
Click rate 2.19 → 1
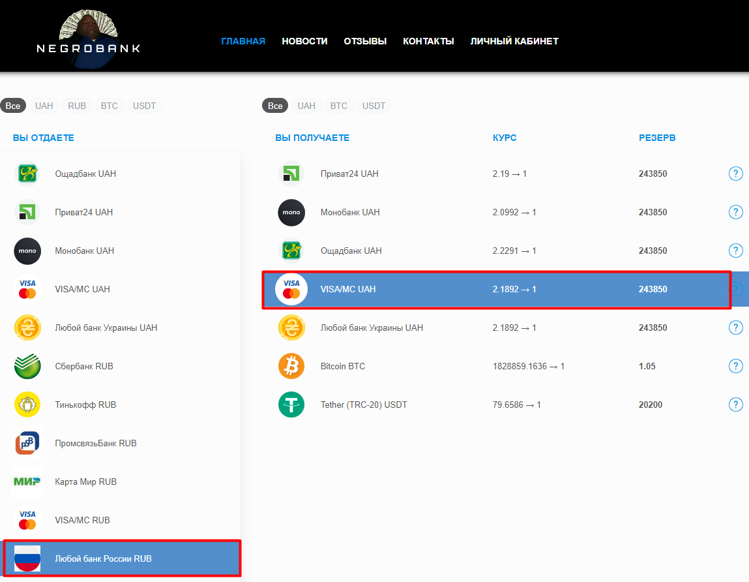point(510,174)
